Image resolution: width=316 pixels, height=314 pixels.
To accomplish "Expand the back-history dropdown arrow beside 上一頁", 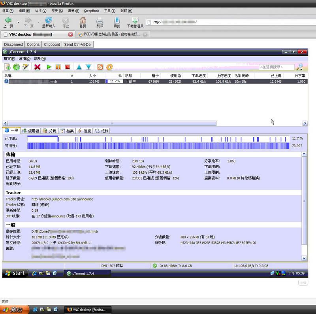I will [x=18, y=22].
